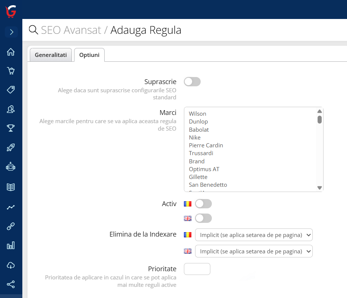Click Romanian flag beside Elimina de la Indexare
347x298 pixels.
[188, 235]
